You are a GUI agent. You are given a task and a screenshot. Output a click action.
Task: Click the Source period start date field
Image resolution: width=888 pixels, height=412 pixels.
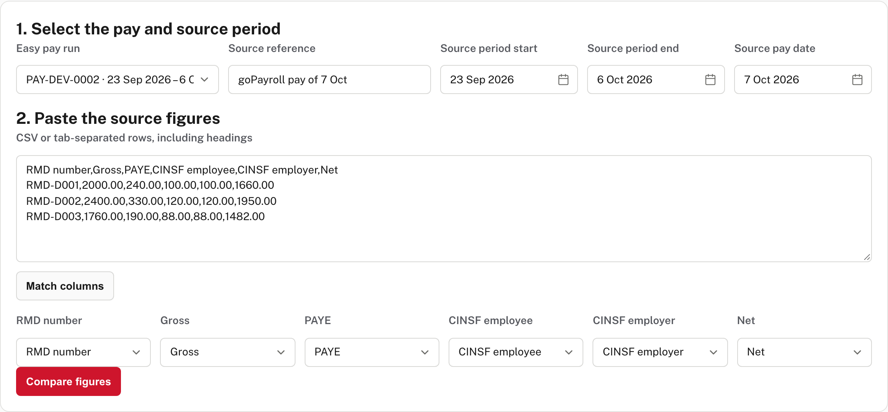(509, 79)
